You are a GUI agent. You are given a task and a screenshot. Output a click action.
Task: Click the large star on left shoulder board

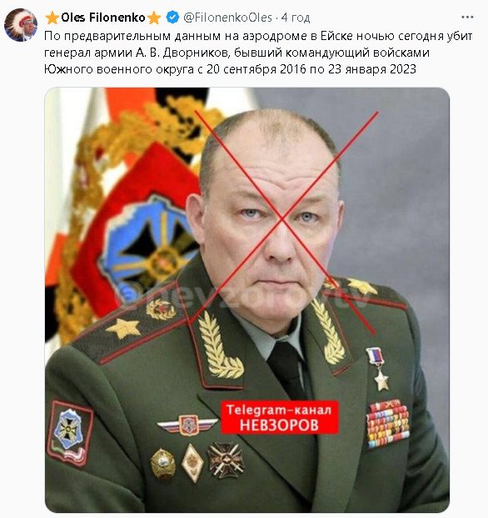point(123,328)
